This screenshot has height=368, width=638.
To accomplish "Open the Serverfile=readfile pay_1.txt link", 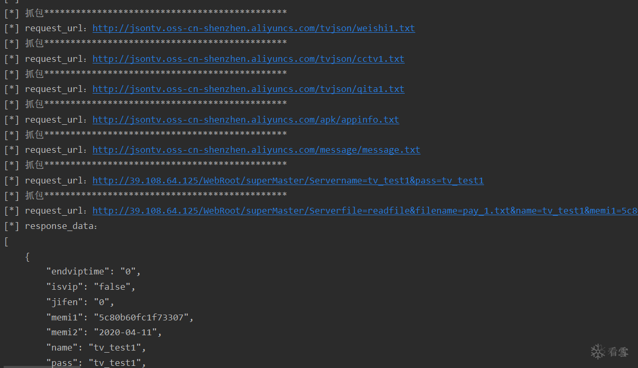I will 364,211.
